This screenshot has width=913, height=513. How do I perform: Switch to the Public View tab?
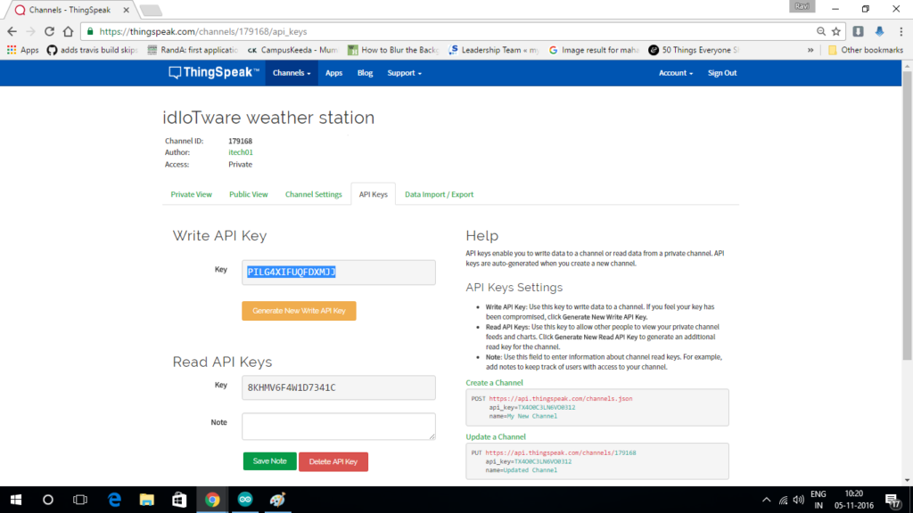(x=249, y=194)
